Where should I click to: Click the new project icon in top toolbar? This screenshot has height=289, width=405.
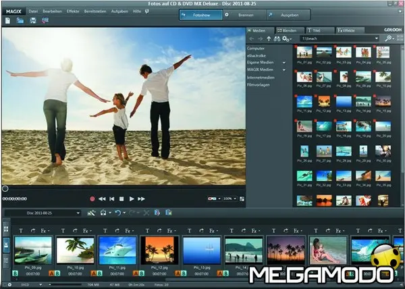pos(7,21)
